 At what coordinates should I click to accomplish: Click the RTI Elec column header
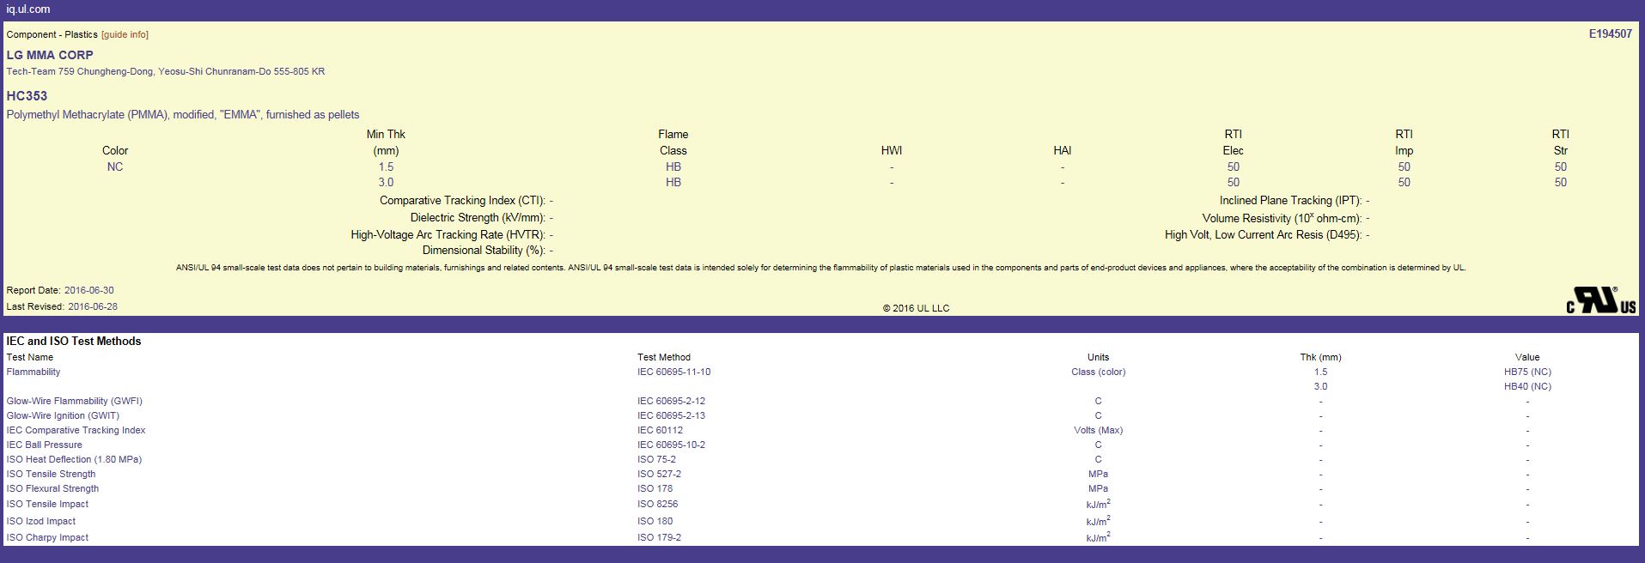1234,142
